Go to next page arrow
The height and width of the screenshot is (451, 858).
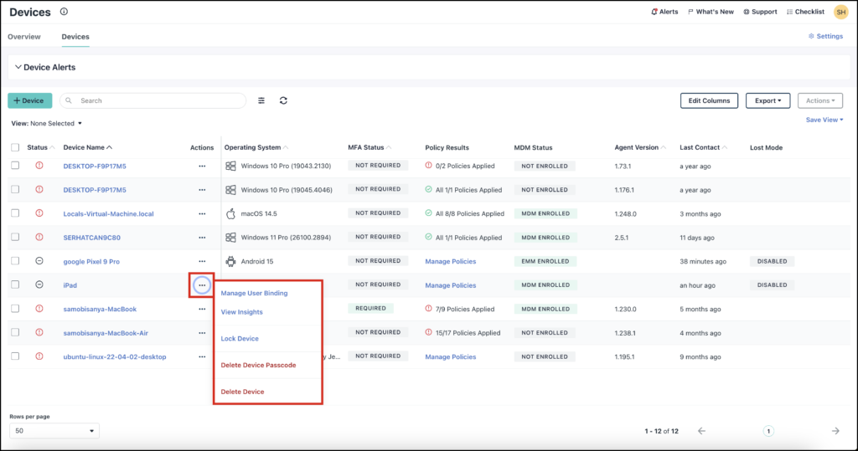pyautogui.click(x=835, y=431)
